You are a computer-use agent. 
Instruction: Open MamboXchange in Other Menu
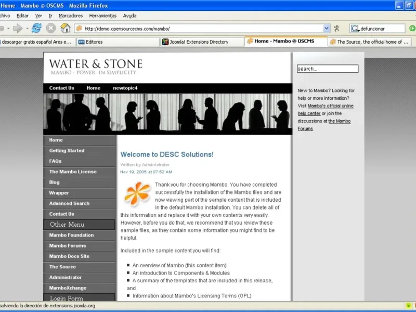(80, 288)
